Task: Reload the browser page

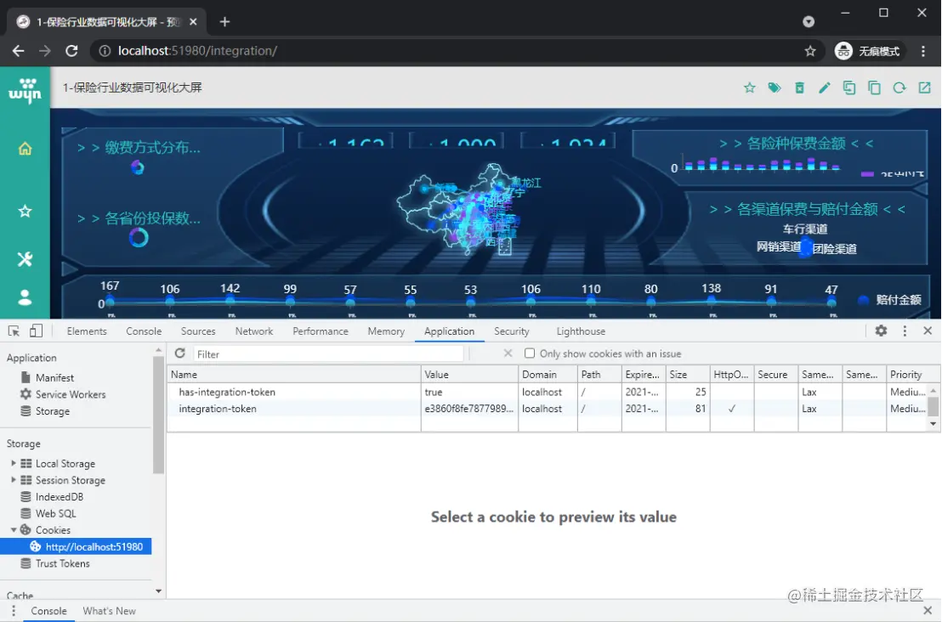Action: pos(71,51)
